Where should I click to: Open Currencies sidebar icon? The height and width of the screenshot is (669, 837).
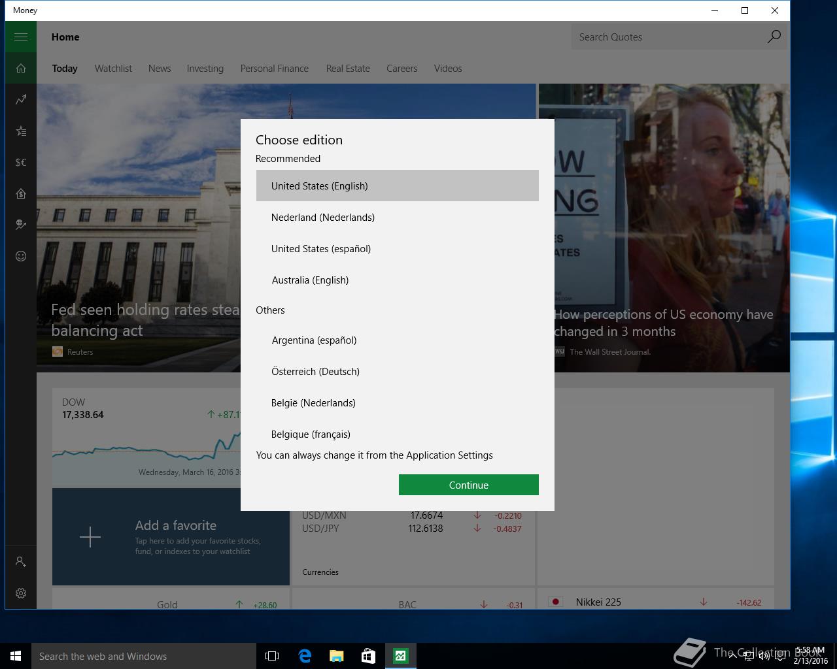tap(21, 162)
